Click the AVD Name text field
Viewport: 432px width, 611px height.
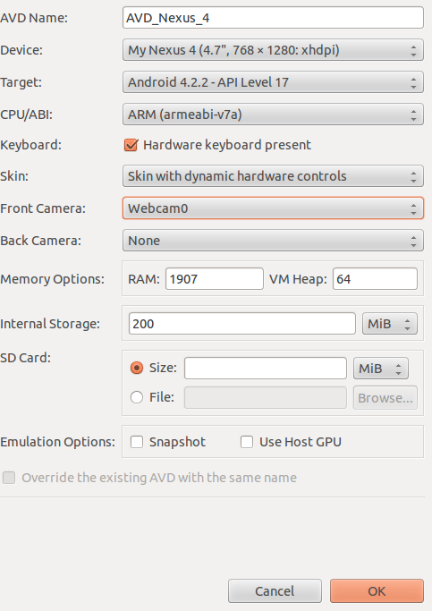pyautogui.click(x=273, y=18)
